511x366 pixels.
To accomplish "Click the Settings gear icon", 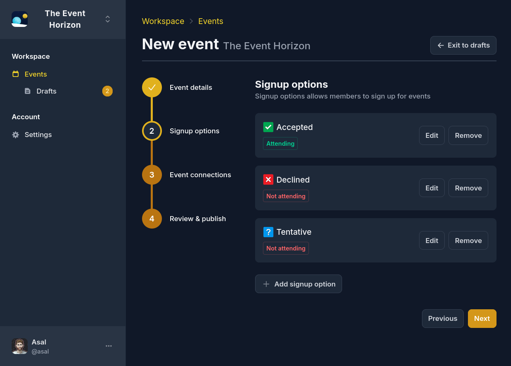I will (x=15, y=135).
